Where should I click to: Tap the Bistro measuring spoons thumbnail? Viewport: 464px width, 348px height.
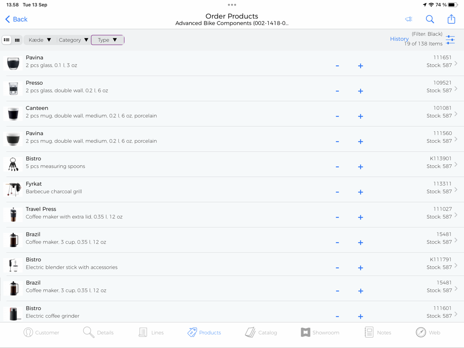tap(13, 164)
